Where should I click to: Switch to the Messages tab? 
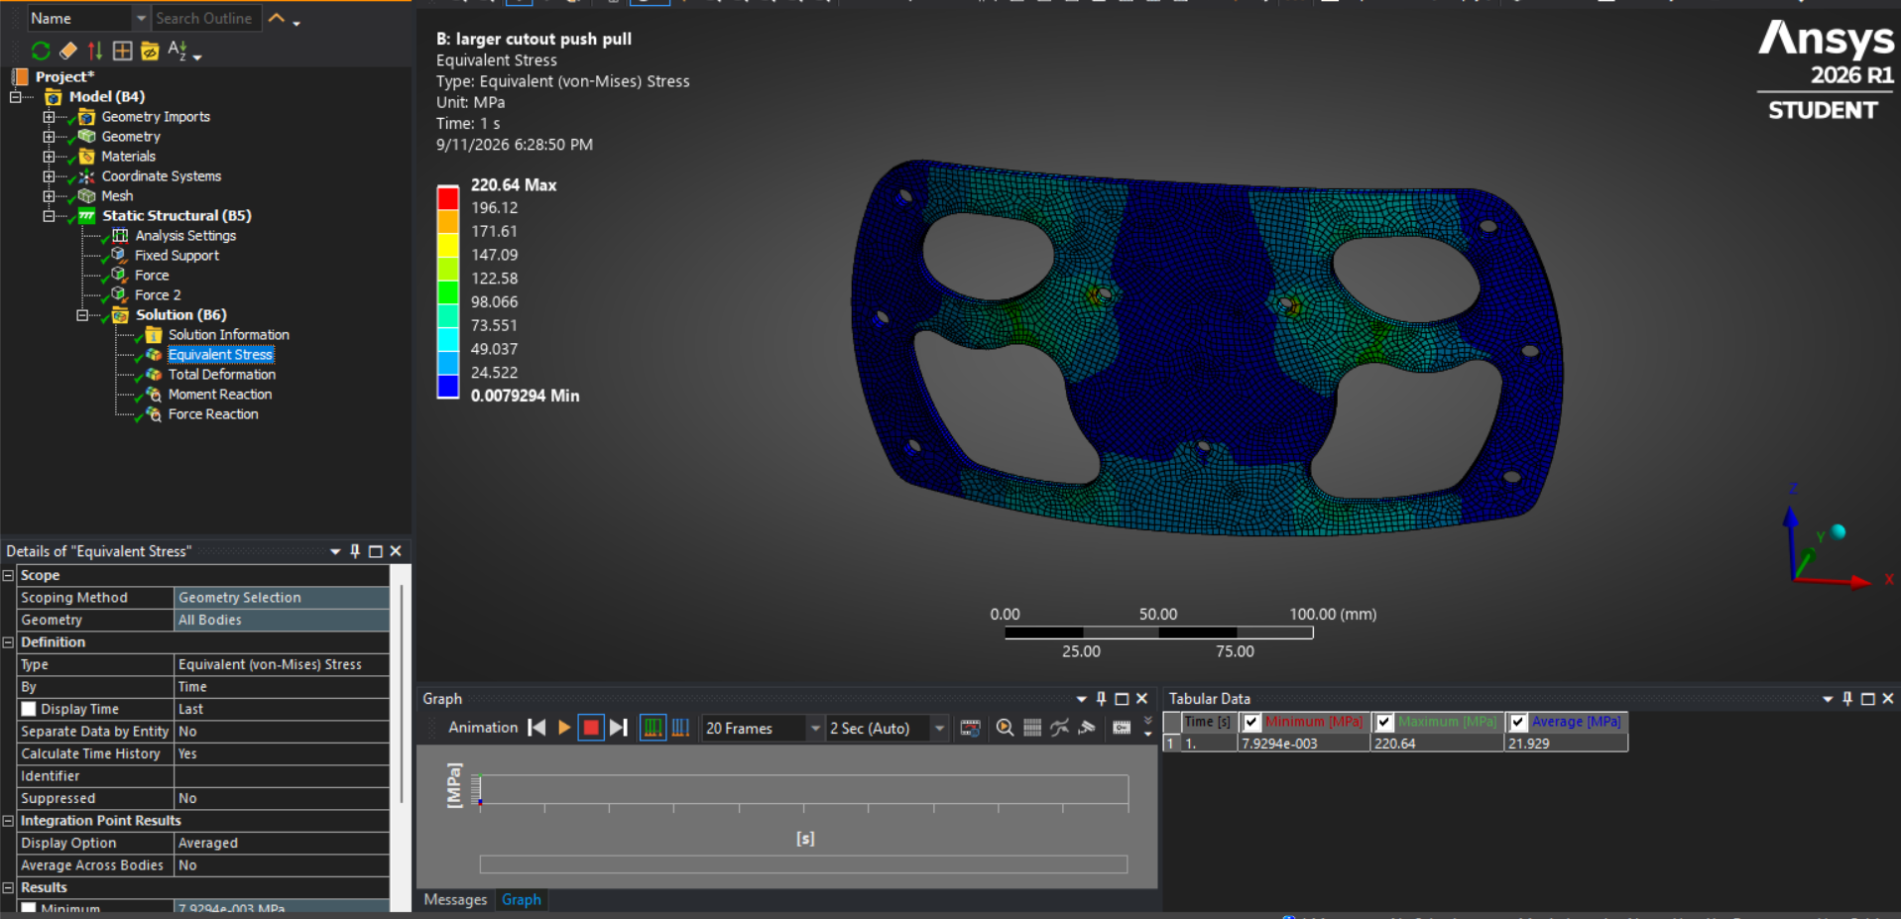(455, 900)
